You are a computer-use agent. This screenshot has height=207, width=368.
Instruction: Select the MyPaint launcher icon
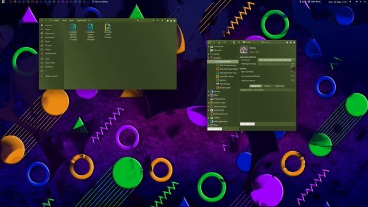pos(217,80)
